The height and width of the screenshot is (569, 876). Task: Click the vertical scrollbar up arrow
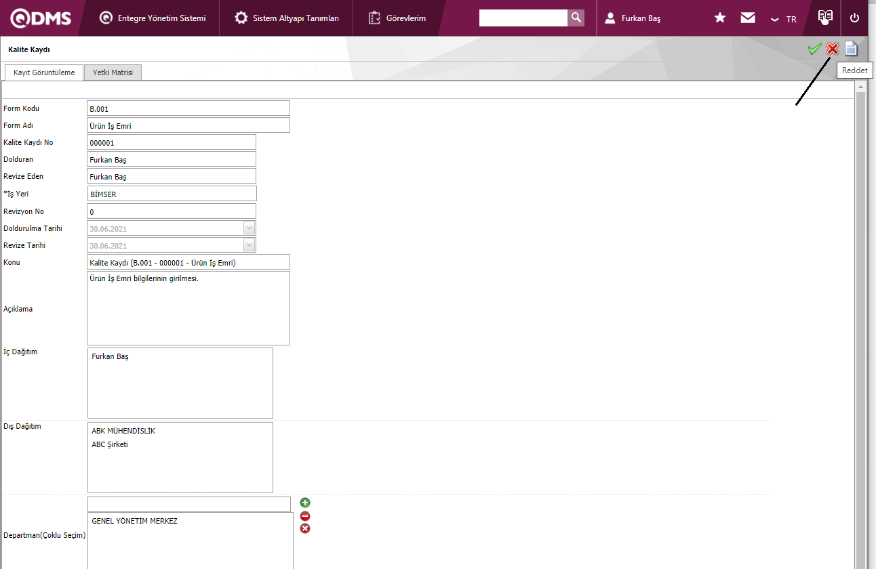pos(861,87)
